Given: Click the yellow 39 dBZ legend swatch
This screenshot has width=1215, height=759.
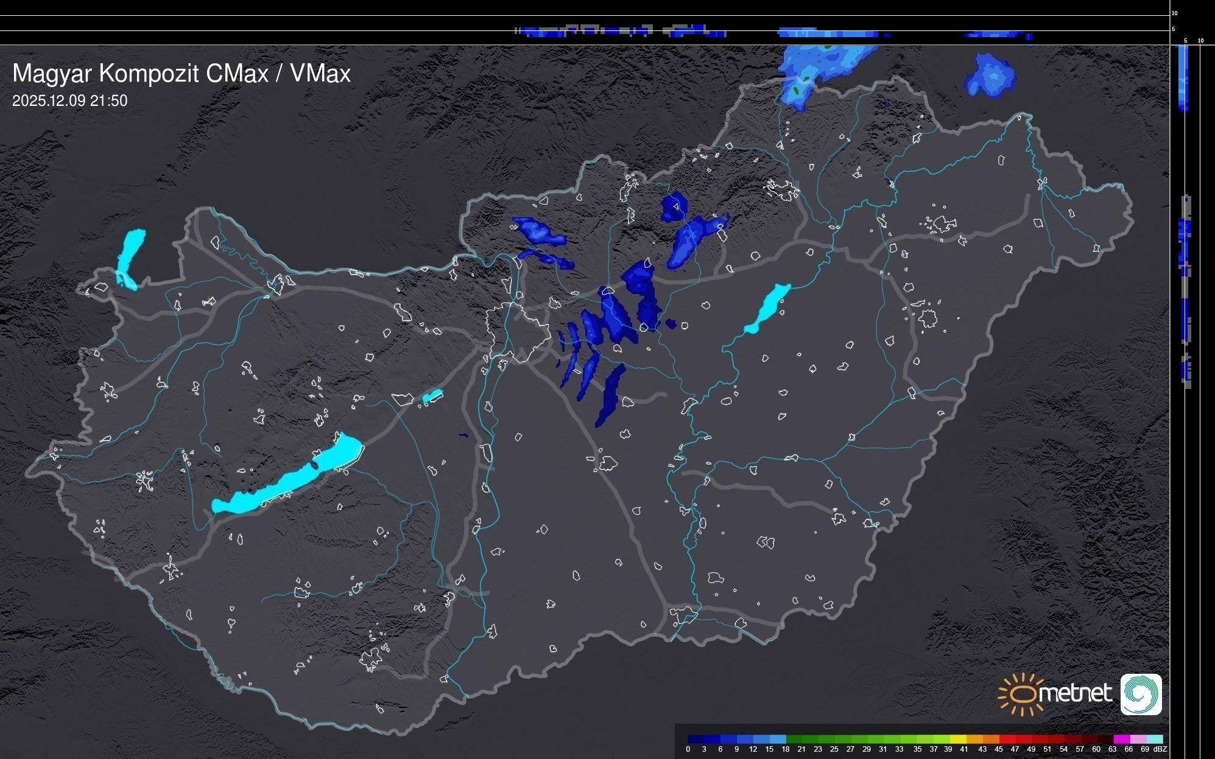Looking at the screenshot, I should (x=958, y=740).
